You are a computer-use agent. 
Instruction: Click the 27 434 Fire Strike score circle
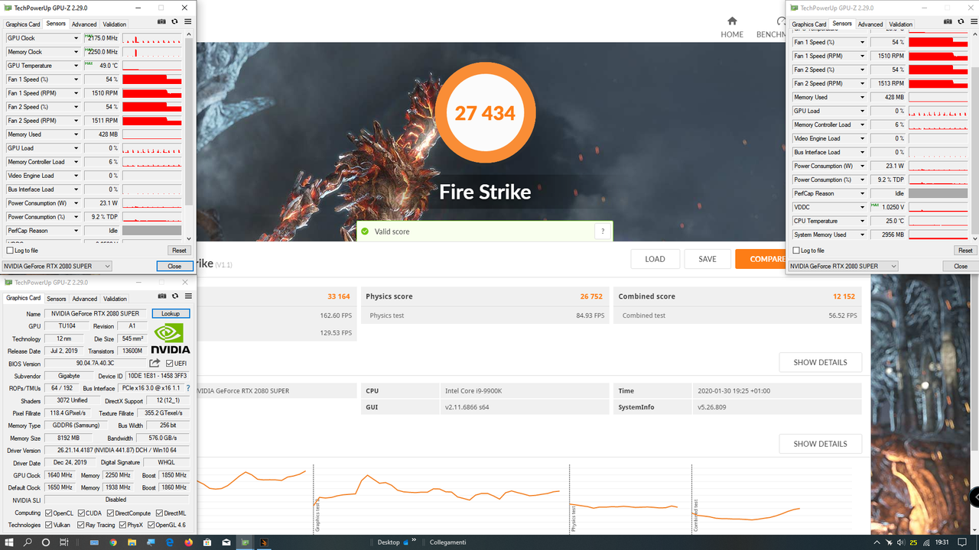click(x=485, y=113)
